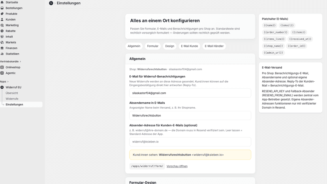Focus the Absender-Adresse optional input field
This screenshot has height=184, width=327.
point(190,142)
